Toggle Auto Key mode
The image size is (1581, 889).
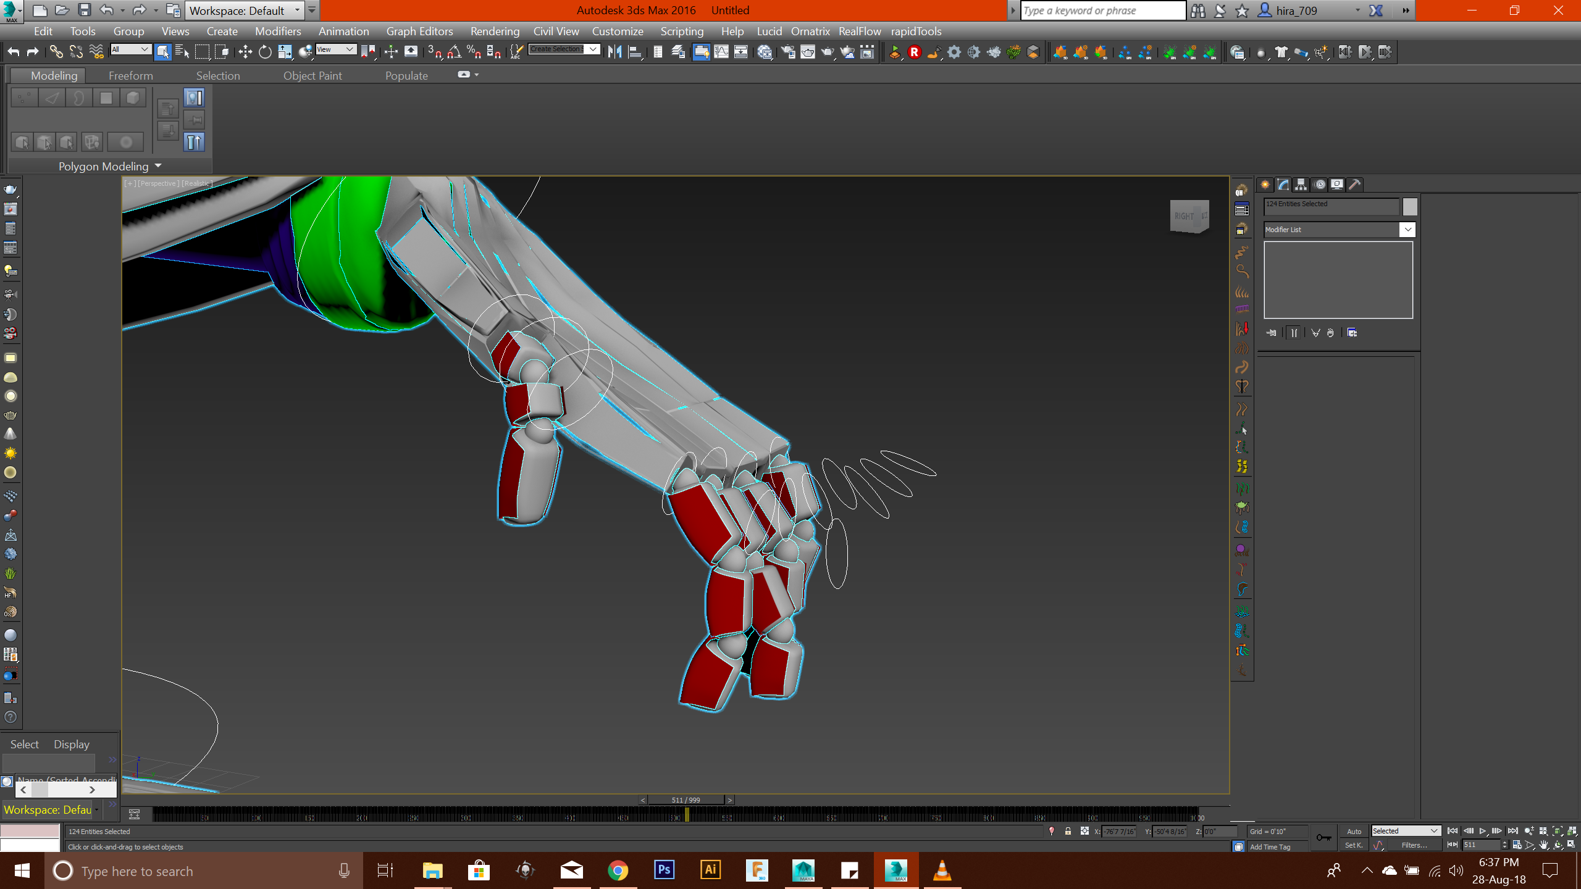(x=1354, y=832)
